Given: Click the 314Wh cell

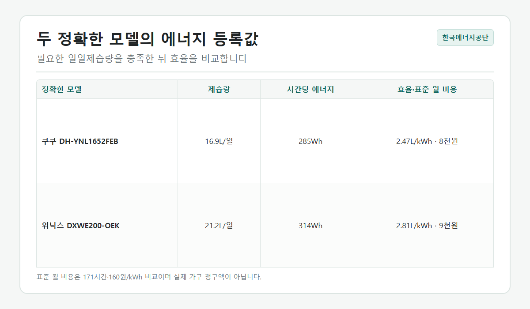Looking at the screenshot, I should [310, 226].
